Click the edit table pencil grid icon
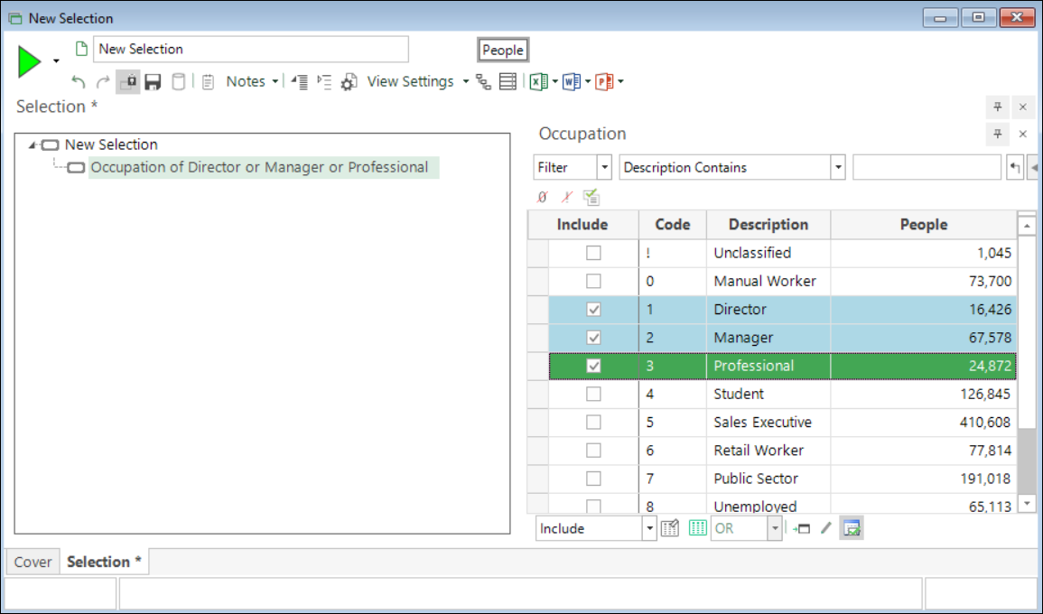This screenshot has height=614, width=1043. [x=670, y=529]
